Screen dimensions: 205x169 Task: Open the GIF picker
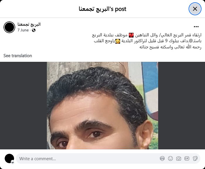[187, 158]
